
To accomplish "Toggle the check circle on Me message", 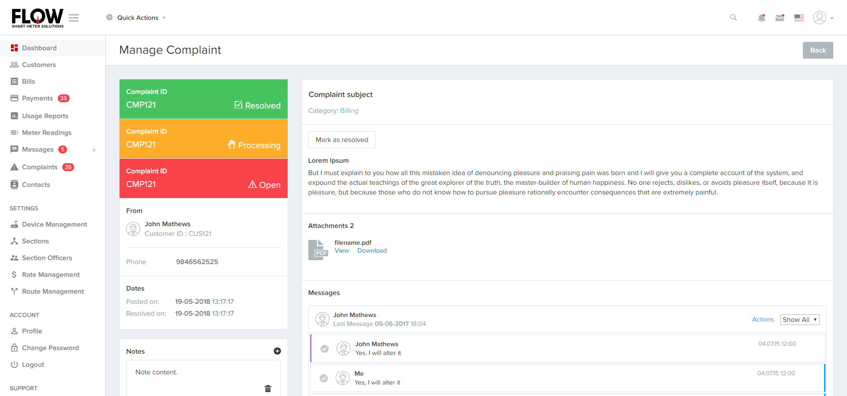I will 324,378.
